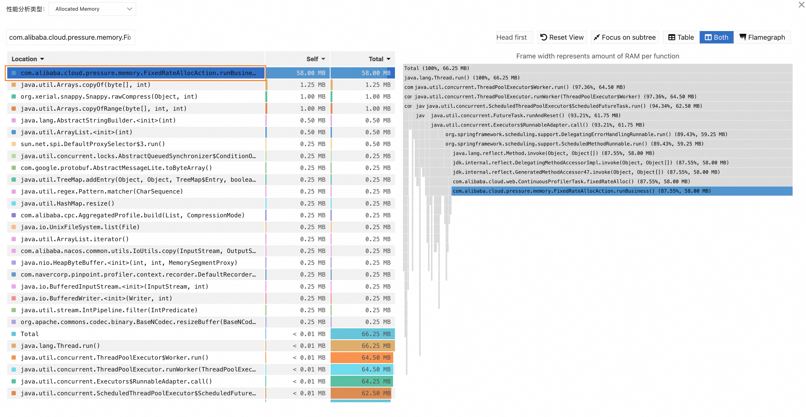Select java.util.Arrays.copyOf(byte[], int) row
The image size is (806, 417).
click(x=201, y=85)
